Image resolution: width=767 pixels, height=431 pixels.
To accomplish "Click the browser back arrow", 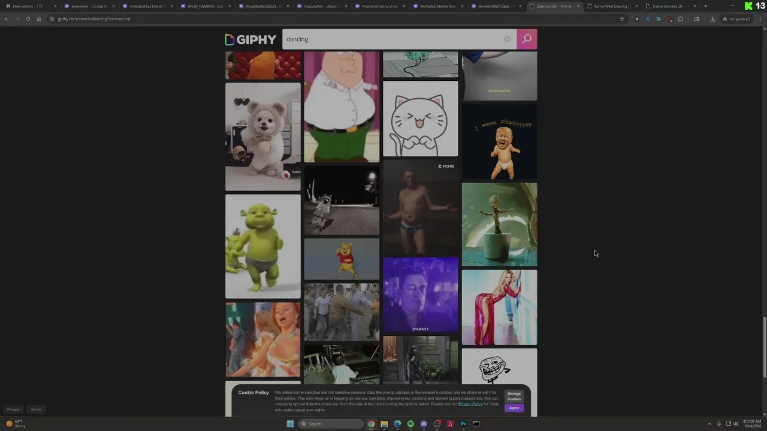I will tap(7, 19).
